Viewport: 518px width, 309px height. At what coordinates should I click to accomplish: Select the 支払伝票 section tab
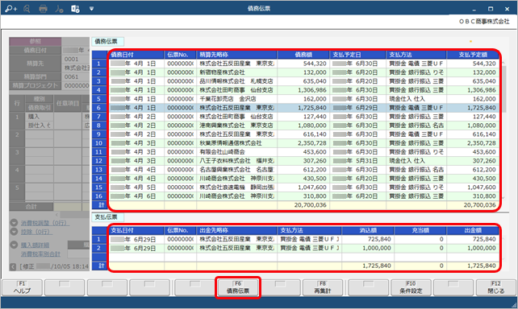(107, 217)
